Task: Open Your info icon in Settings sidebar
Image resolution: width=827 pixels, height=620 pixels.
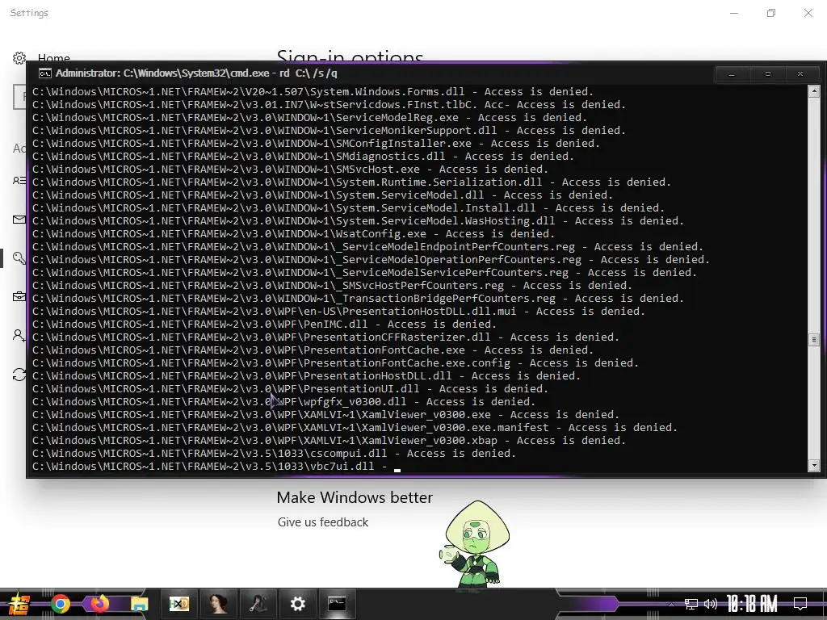Action: coord(19,181)
